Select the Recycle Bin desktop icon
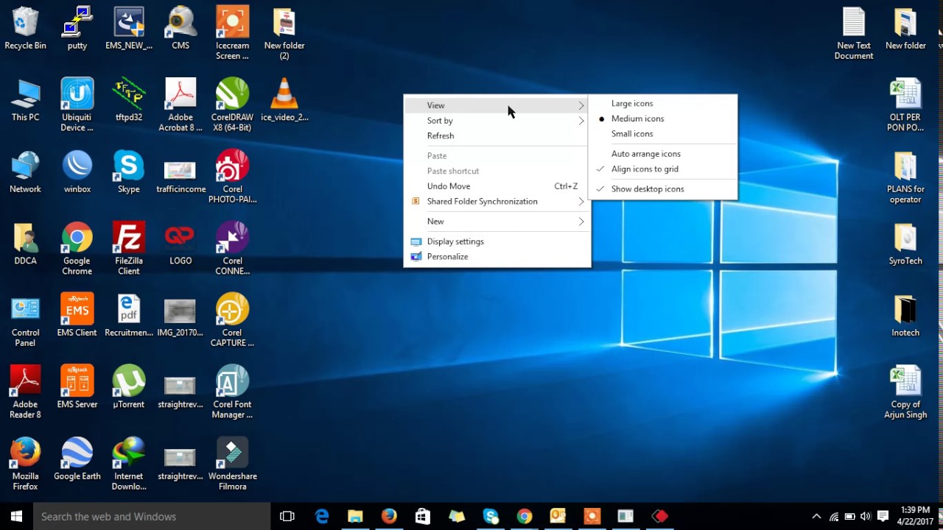This screenshot has height=530, width=943. (x=25, y=29)
